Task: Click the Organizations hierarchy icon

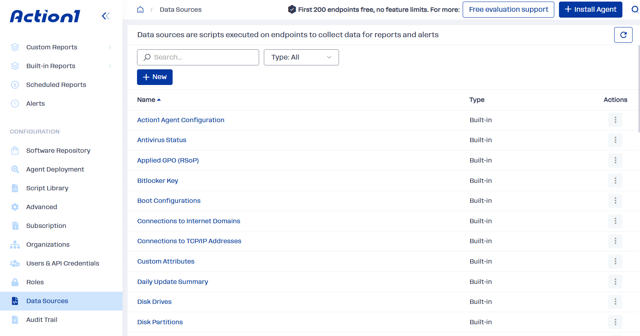Action: coord(15,244)
